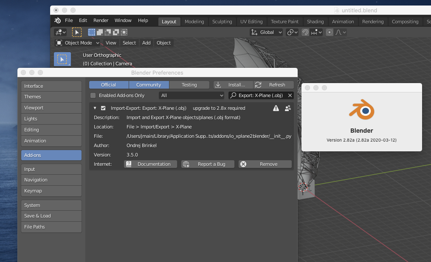Open the editor type selector icon
431x262 pixels.
tap(60, 32)
